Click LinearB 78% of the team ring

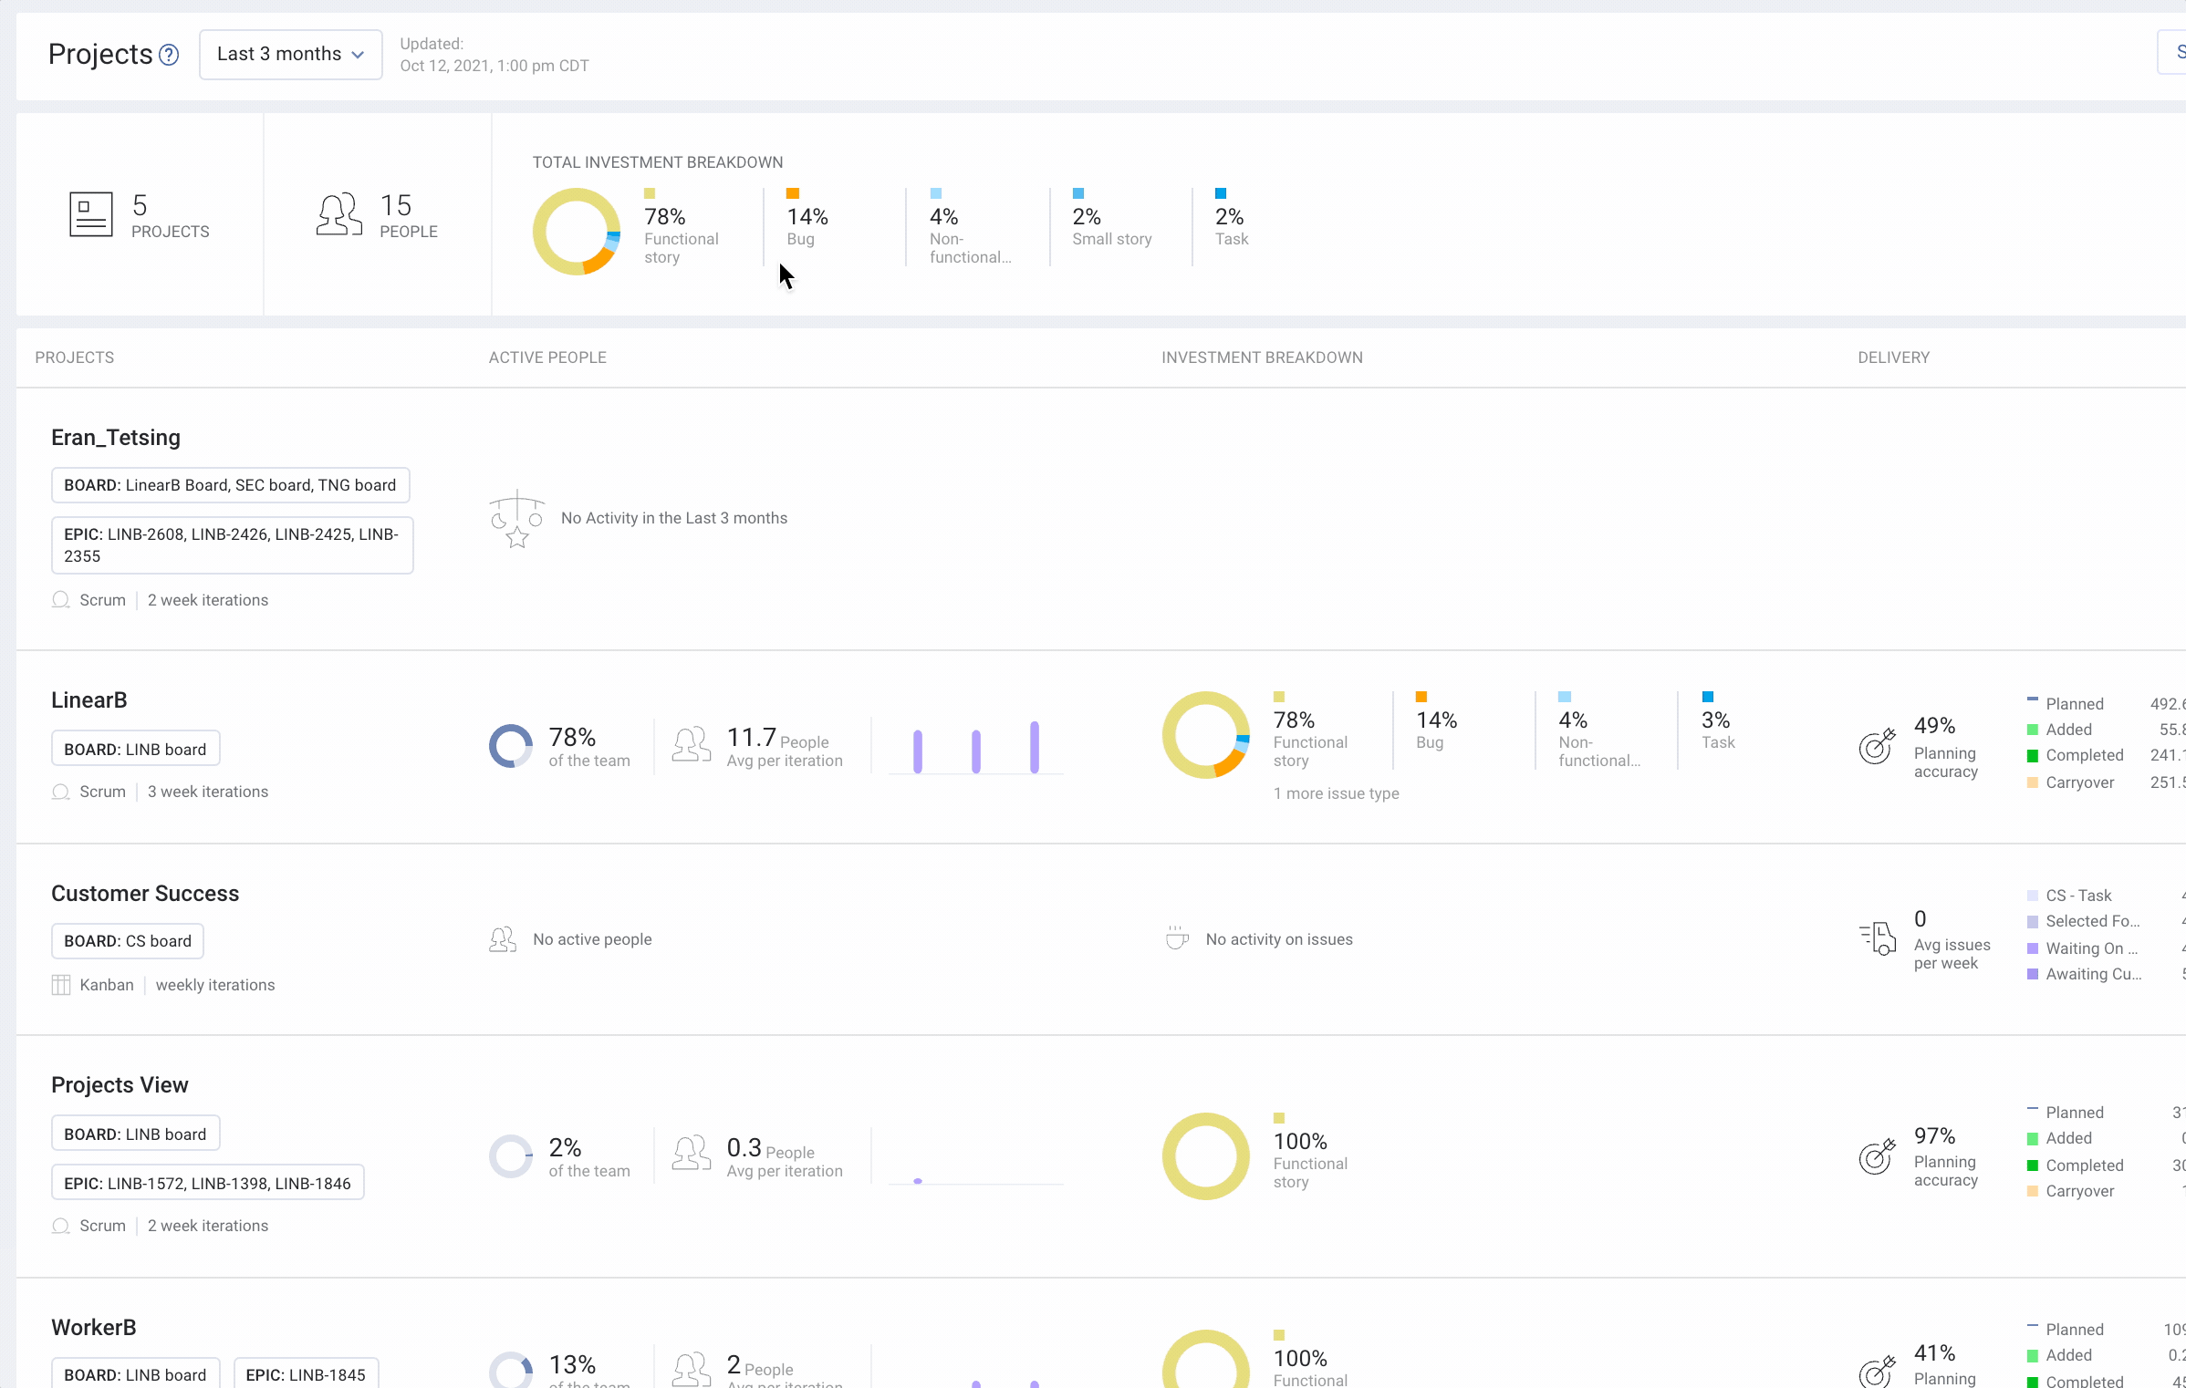(511, 746)
